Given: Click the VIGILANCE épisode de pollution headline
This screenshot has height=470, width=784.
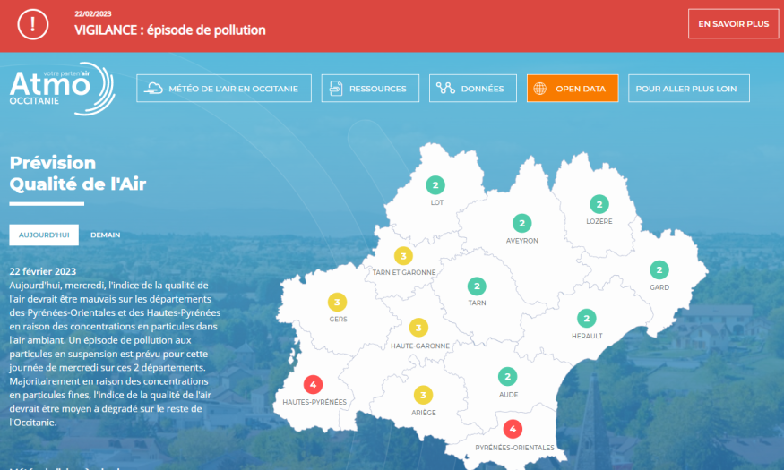Looking at the screenshot, I should (x=170, y=30).
